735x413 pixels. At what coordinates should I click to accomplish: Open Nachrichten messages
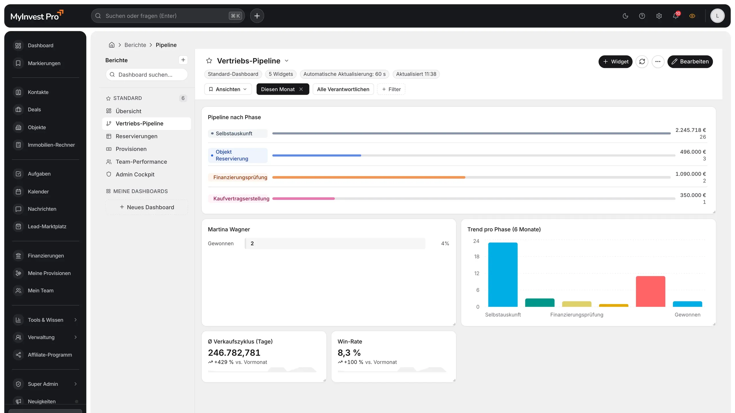[46, 209]
